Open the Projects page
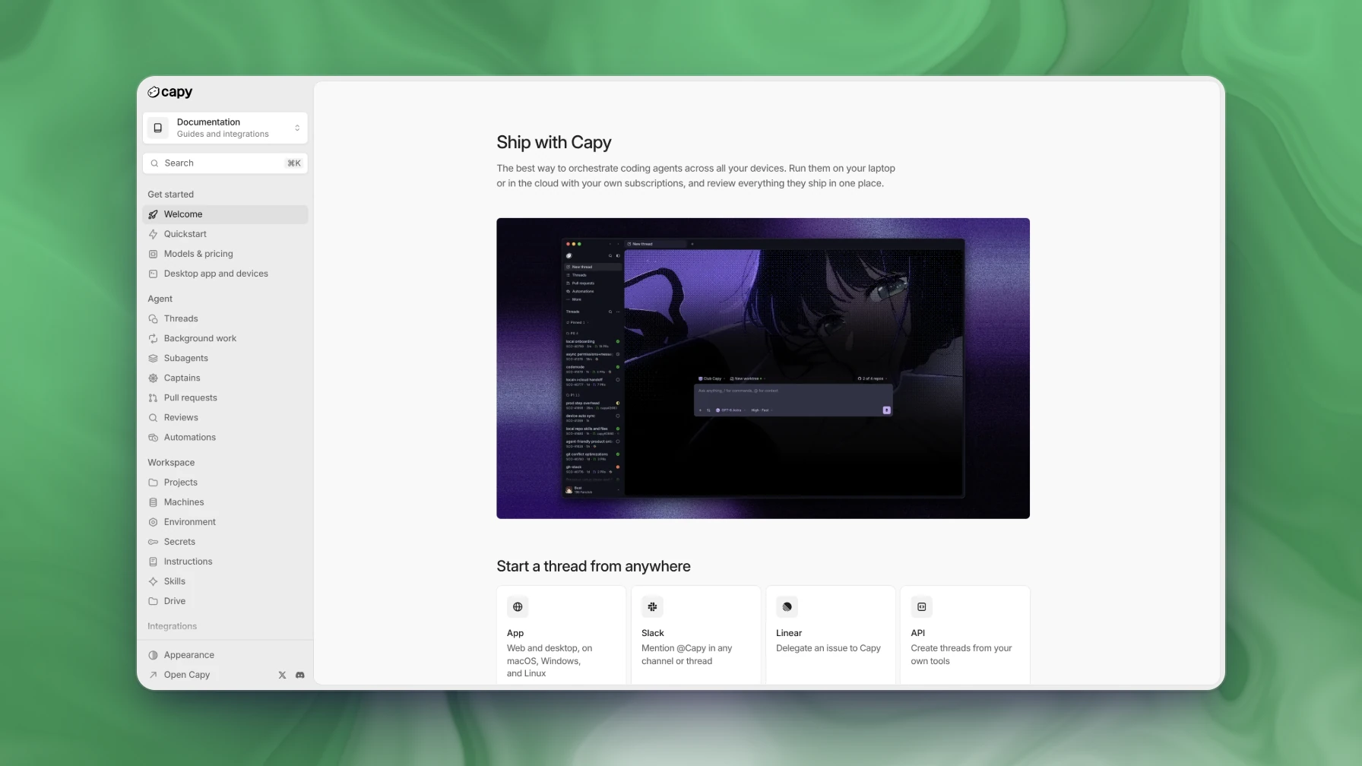This screenshot has height=766, width=1362. pyautogui.click(x=225, y=483)
